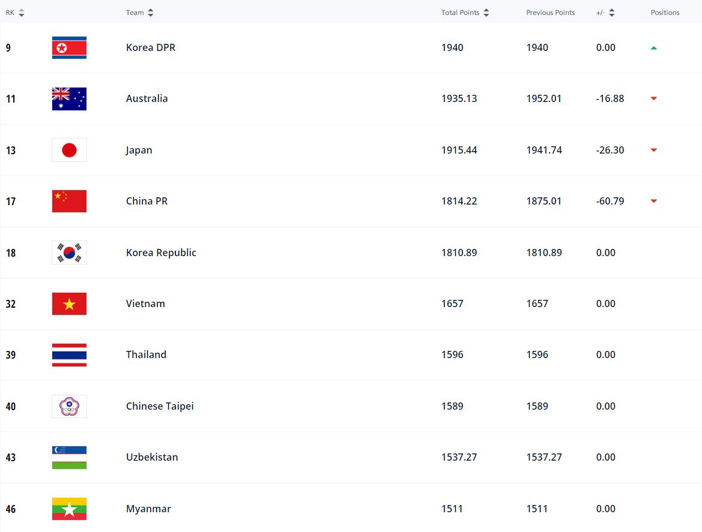Click the China PR flag icon
The height and width of the screenshot is (532, 702).
pos(69,201)
